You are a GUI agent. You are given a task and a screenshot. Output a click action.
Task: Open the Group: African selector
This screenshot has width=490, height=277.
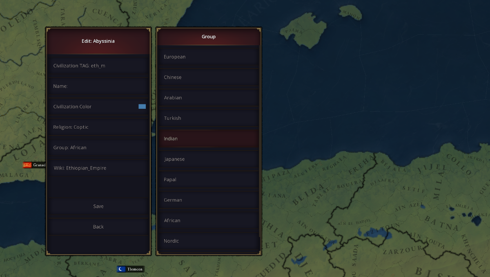[x=98, y=147]
